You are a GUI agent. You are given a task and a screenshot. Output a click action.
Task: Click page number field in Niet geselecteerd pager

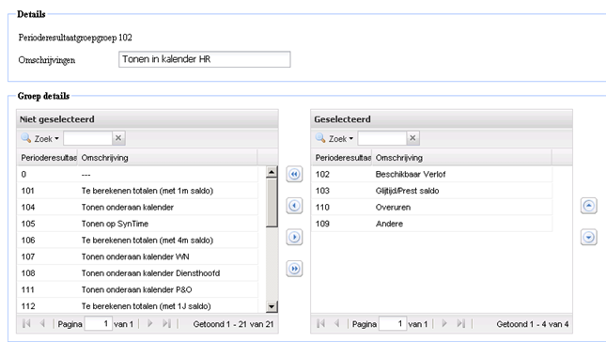(x=98, y=323)
